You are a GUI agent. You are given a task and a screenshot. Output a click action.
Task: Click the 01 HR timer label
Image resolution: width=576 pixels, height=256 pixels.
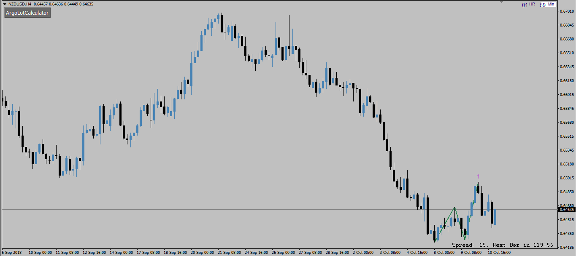[528, 5]
